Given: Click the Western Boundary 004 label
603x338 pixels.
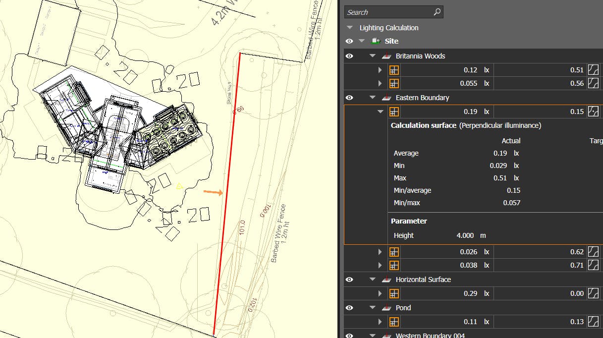Looking at the screenshot, I should (430, 336).
